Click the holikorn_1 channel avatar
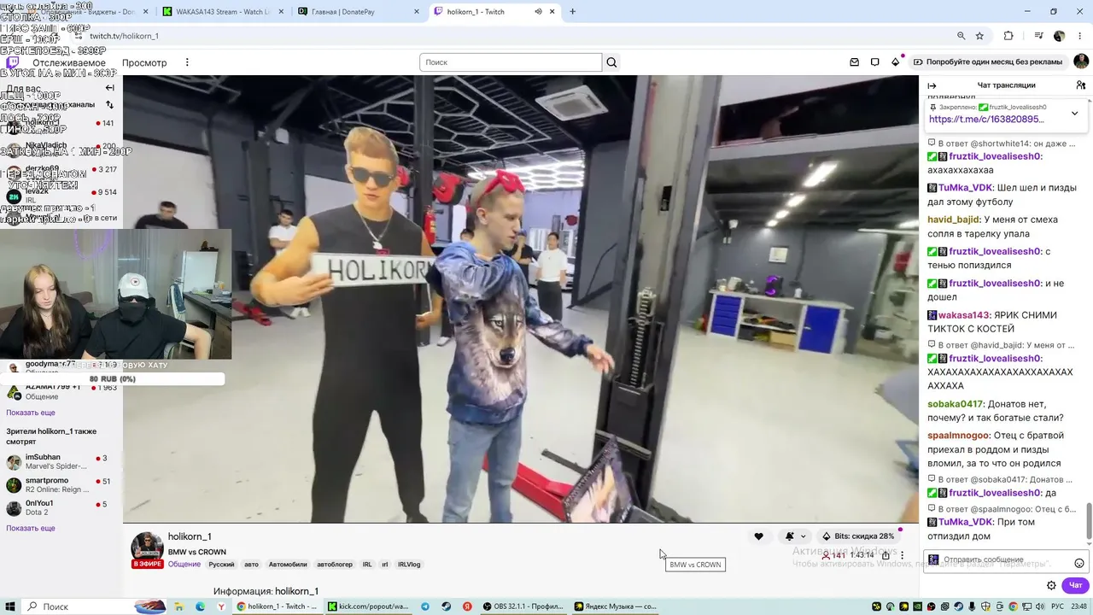The height and width of the screenshot is (615, 1093). click(x=147, y=547)
